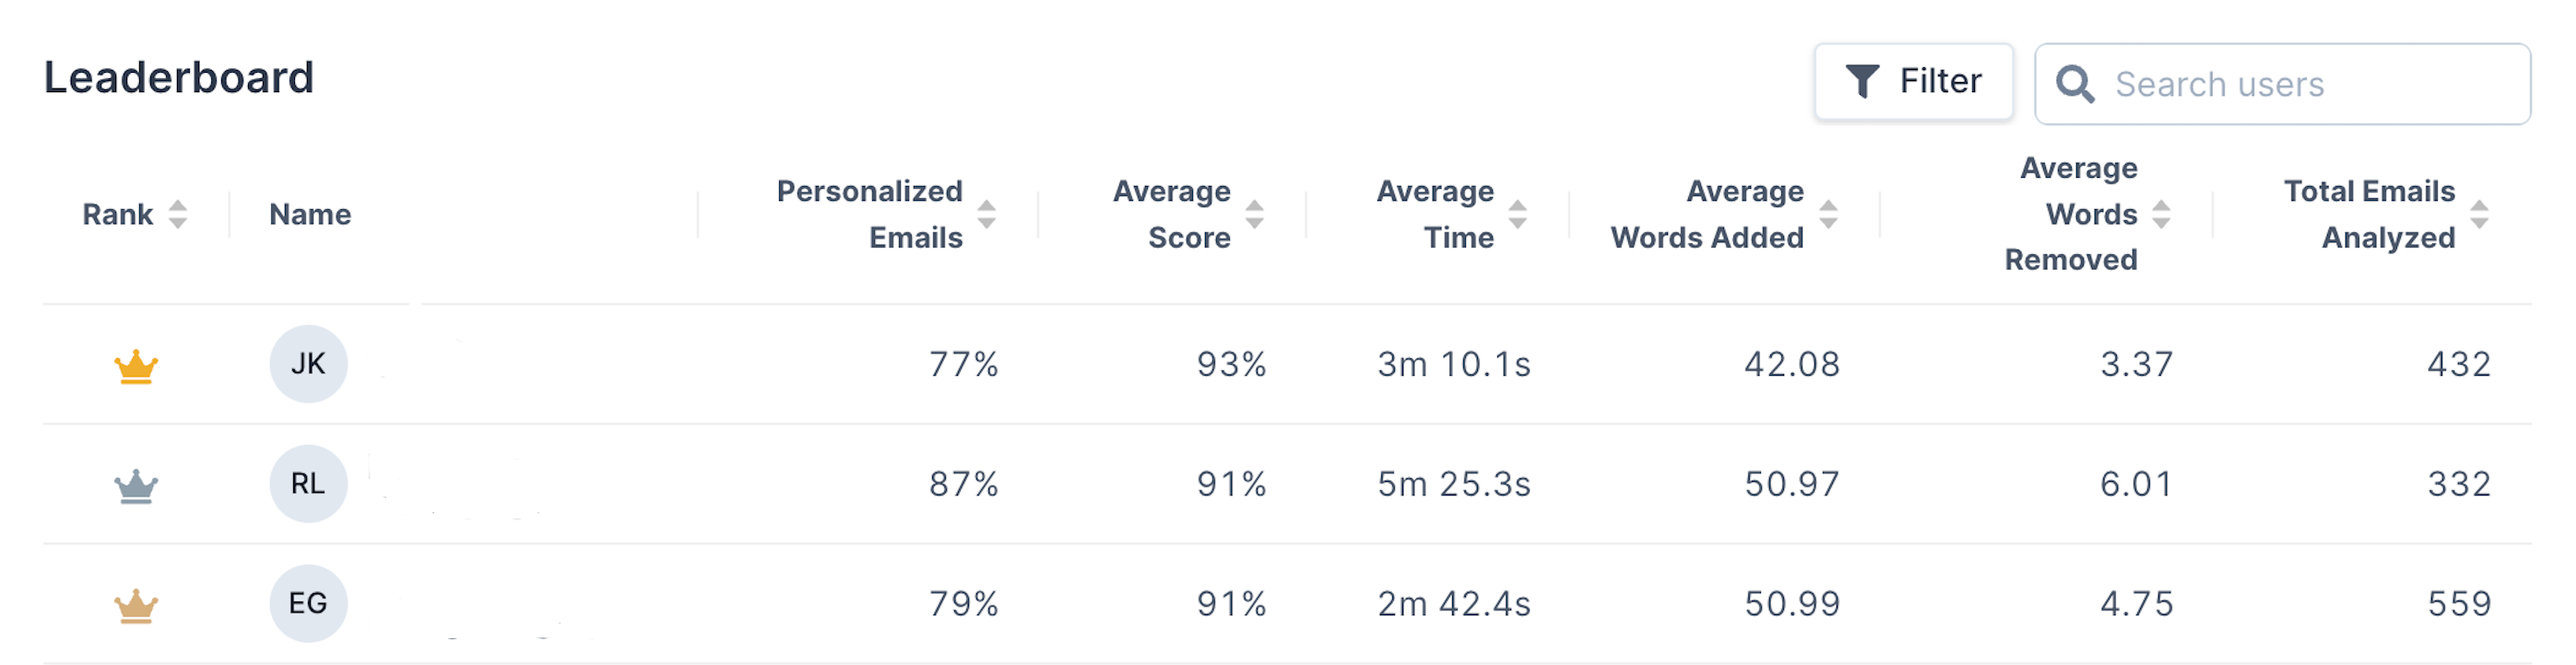This screenshot has width=2576, height=665.
Task: Sort by Average Words Added arrows
Action: coord(1829,214)
